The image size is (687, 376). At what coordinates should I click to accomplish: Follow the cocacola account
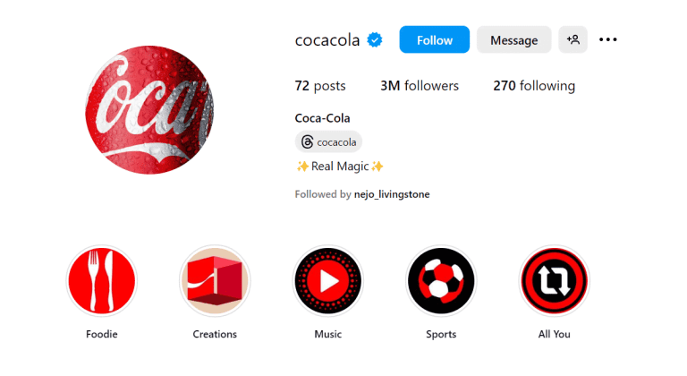click(x=434, y=39)
